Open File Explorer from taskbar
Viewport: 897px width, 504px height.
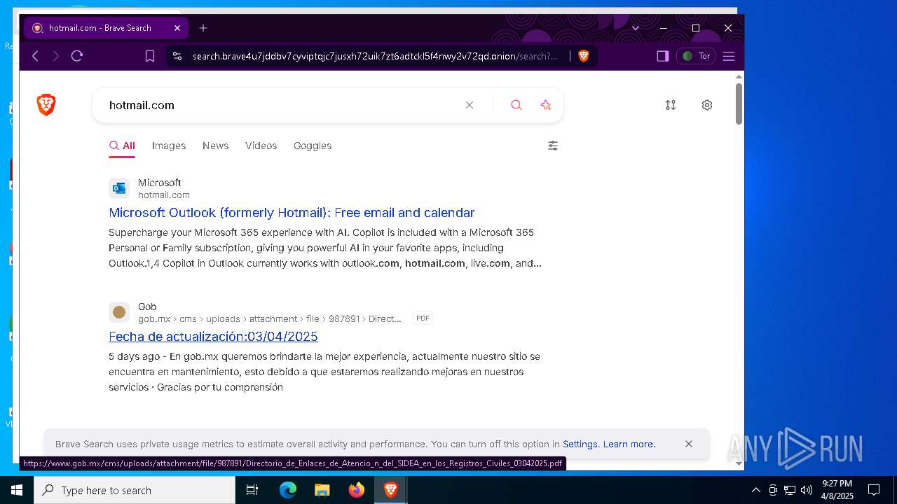(x=322, y=490)
